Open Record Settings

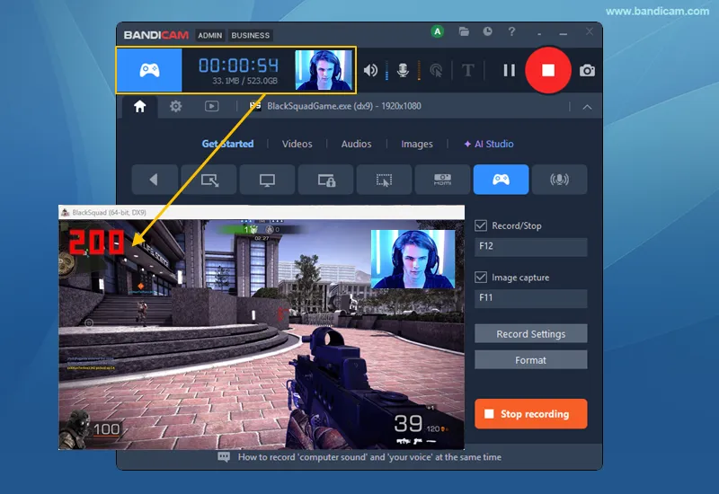[x=530, y=333]
